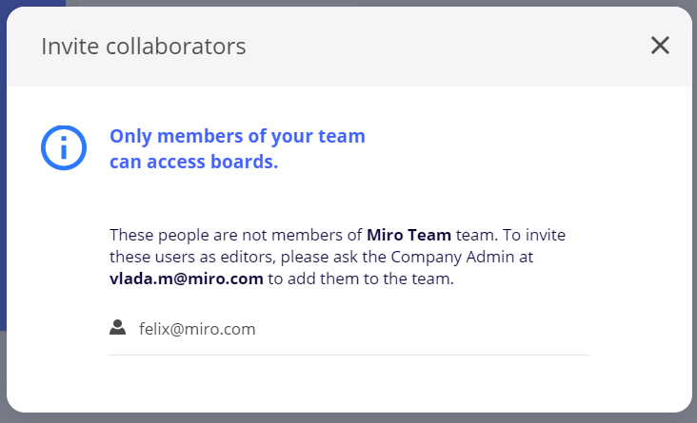Viewport: 697px width, 423px height.
Task: Click the "Invite collaborators" dialog title
Action: tap(143, 46)
